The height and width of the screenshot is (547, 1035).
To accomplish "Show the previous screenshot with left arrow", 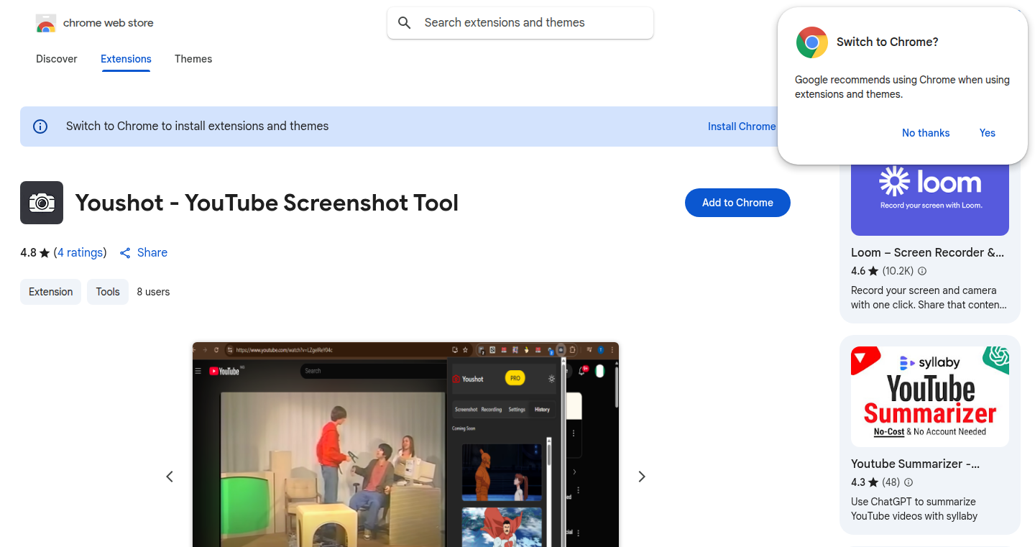I will pyautogui.click(x=170, y=477).
